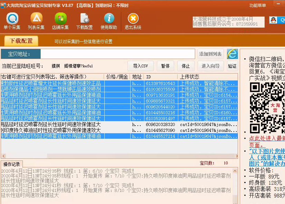Click the log panel scroll-up arrow
The image size is (285, 204).
[x=235, y=171]
